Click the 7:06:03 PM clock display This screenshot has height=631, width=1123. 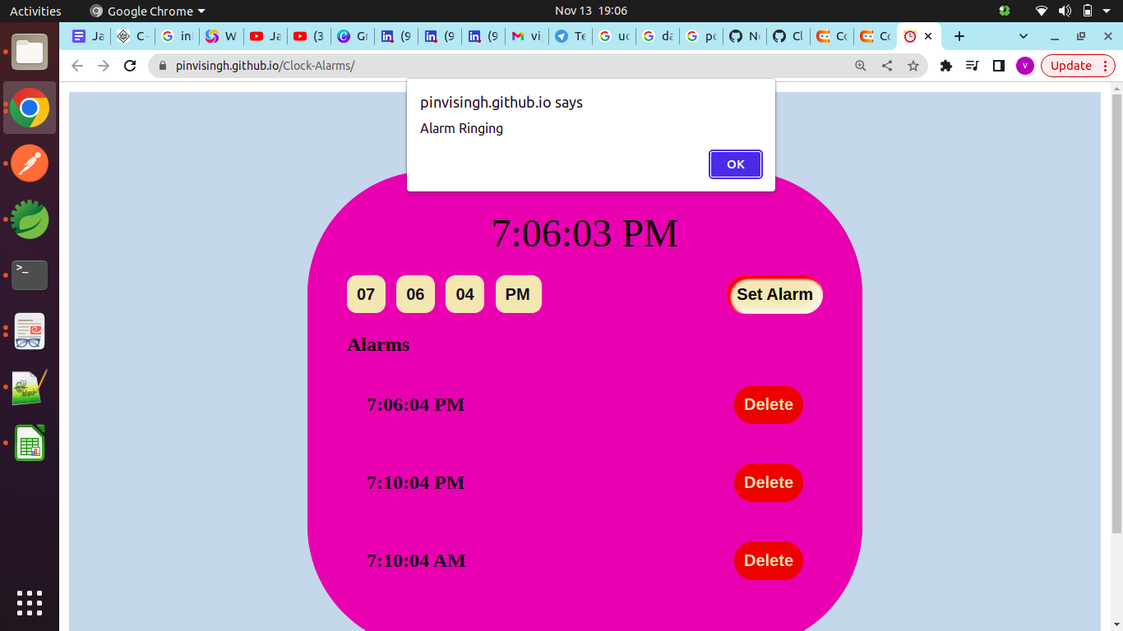(x=585, y=233)
